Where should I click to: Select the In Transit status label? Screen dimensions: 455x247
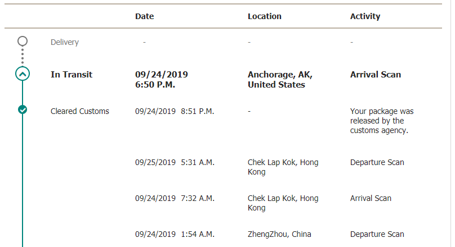72,75
